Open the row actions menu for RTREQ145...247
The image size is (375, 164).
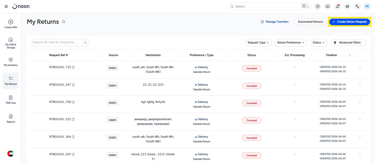click(360, 85)
